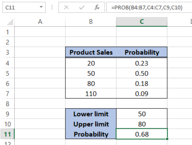Viewport: 192px width, 145px height.
Task: Open the Insert Function fx dialog
Action: (x=97, y=7)
